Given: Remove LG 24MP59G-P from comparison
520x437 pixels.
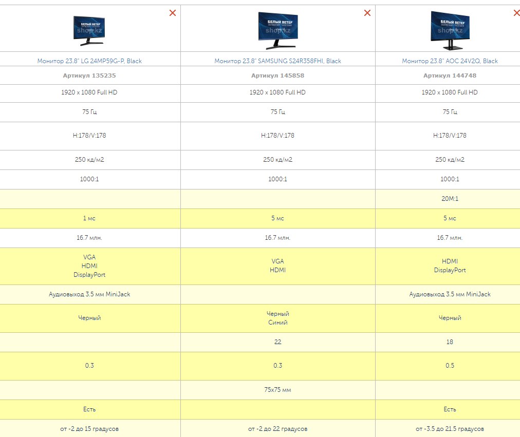Looking at the screenshot, I should (173, 13).
